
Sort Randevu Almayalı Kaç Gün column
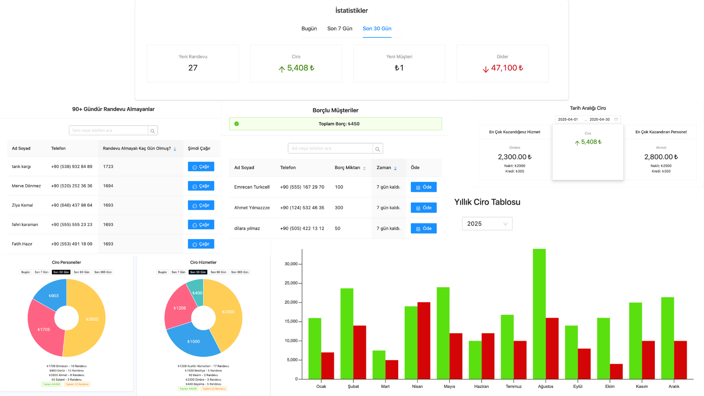pos(175,149)
